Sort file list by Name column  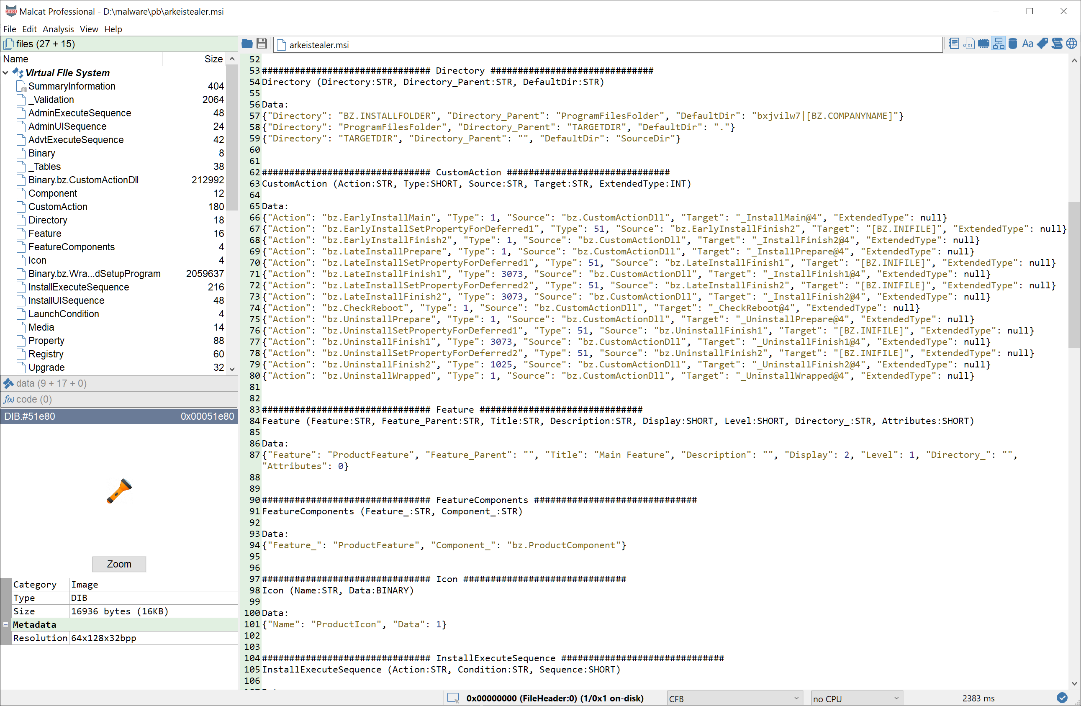pos(82,59)
